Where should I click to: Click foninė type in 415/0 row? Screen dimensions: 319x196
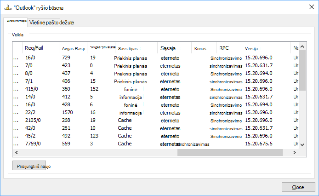point(131,89)
